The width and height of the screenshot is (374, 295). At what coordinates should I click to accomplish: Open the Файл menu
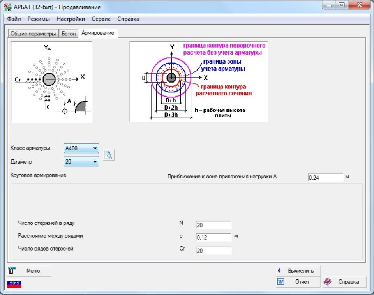(x=14, y=19)
